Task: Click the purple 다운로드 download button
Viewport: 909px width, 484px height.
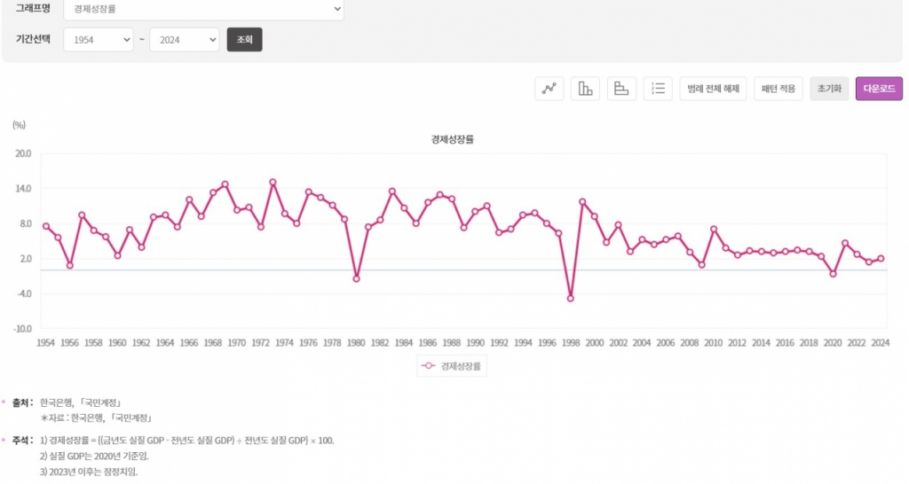Action: [879, 89]
